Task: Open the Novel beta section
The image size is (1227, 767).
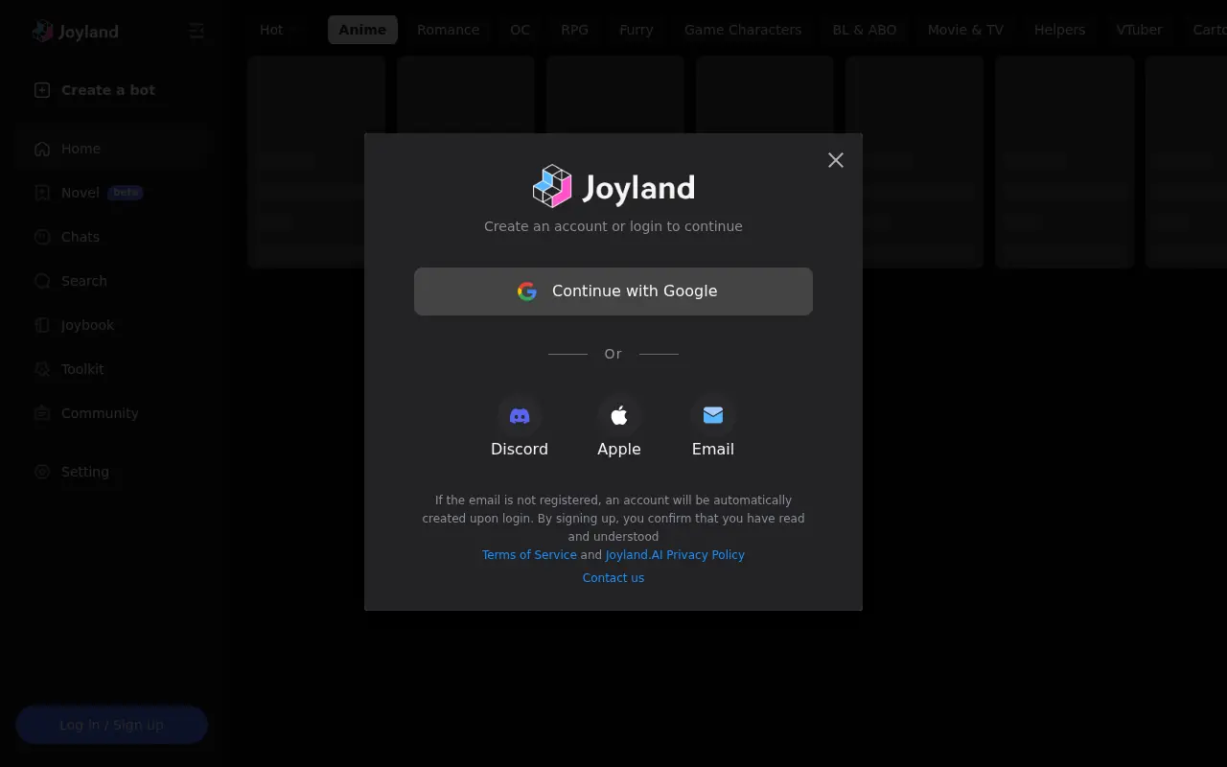Action: point(81,193)
